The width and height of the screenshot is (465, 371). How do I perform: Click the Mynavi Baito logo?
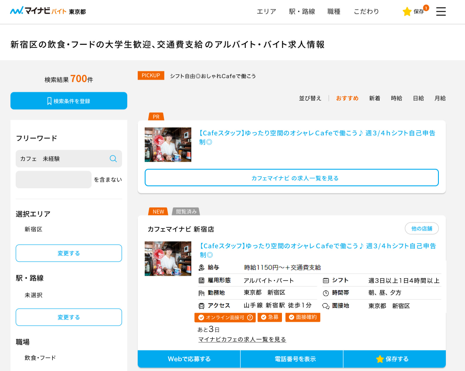(x=38, y=10)
